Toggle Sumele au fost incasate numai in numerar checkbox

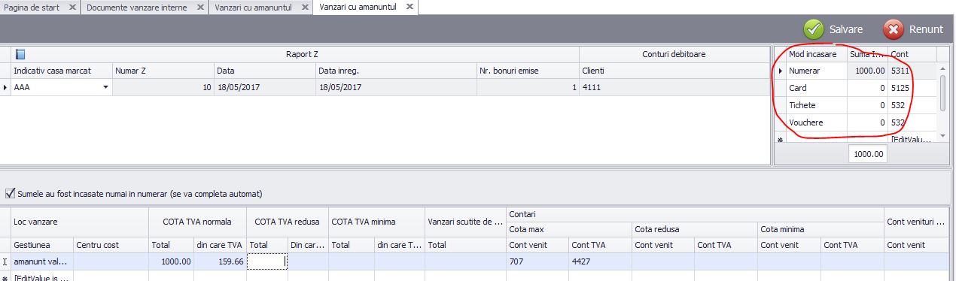click(x=10, y=193)
